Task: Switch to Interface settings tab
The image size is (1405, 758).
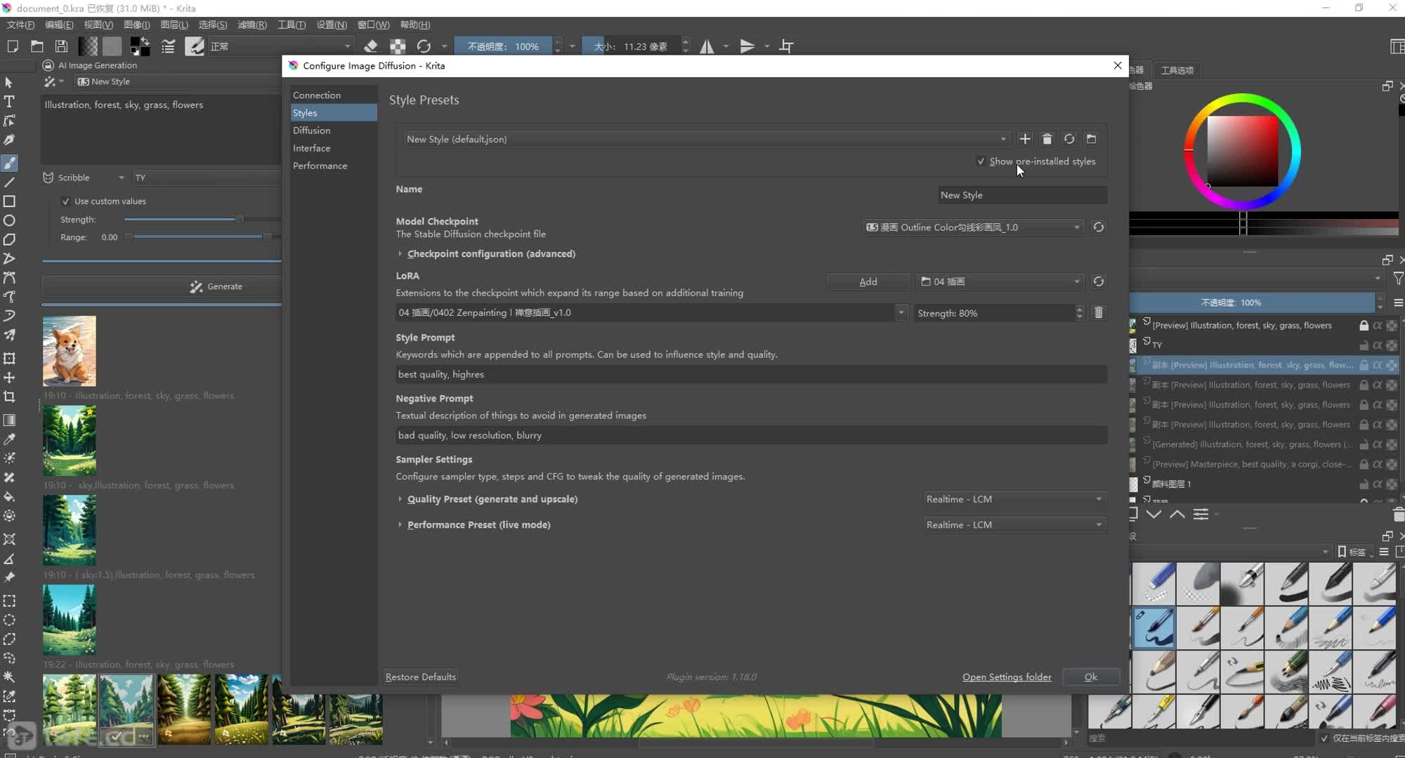Action: [333, 148]
